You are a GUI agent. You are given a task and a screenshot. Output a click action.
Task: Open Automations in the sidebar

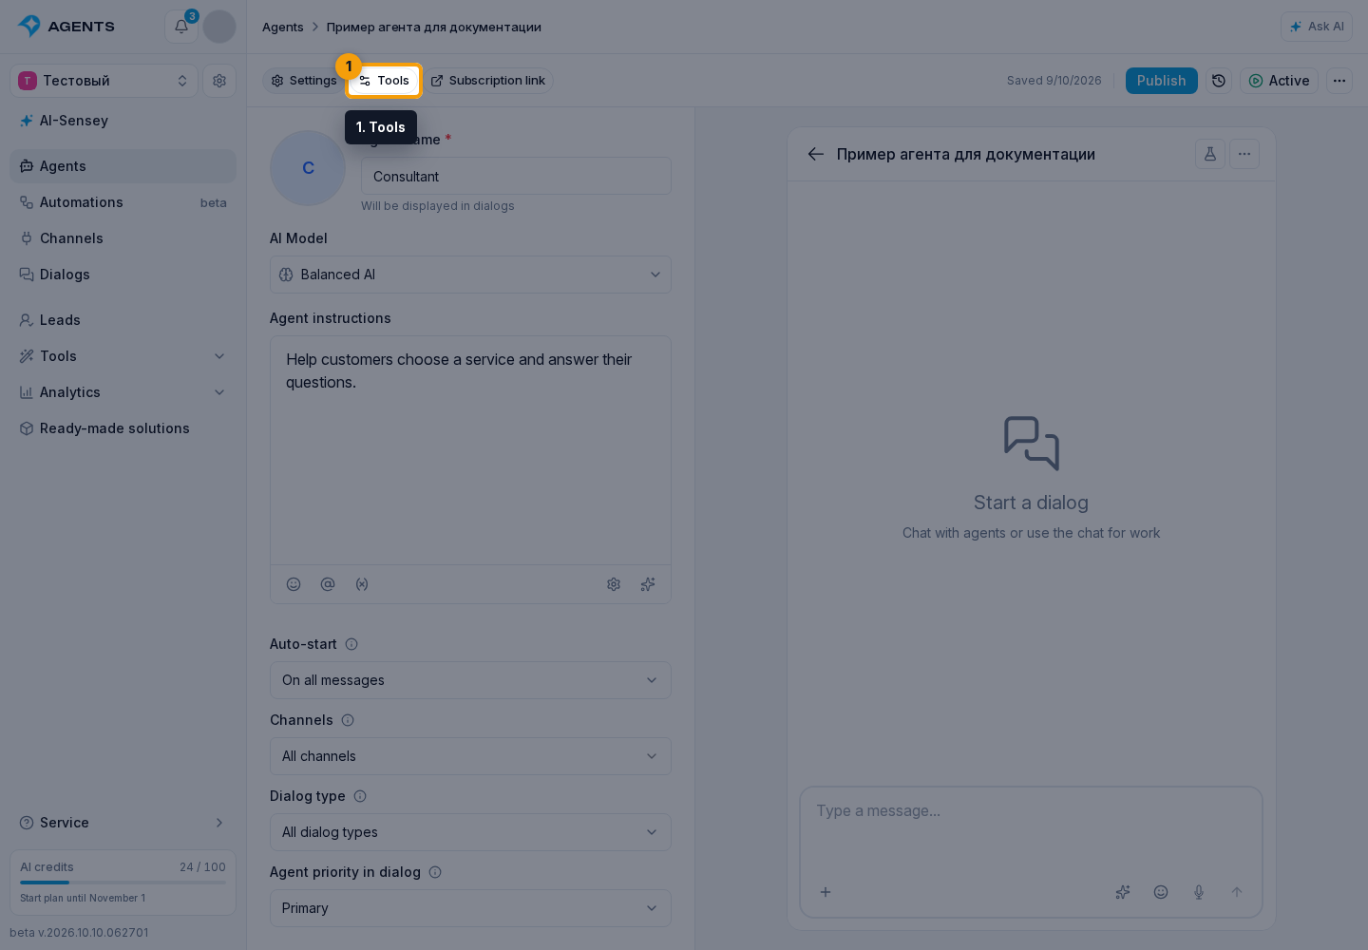coord(123,202)
